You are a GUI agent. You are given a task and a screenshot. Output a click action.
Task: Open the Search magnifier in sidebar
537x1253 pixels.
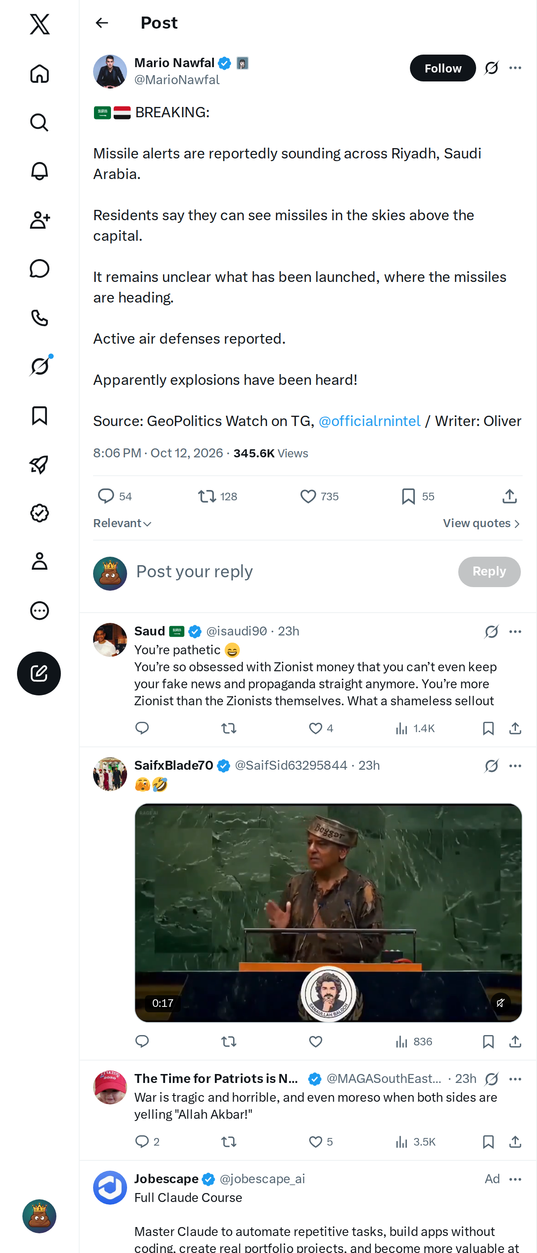[x=39, y=123]
